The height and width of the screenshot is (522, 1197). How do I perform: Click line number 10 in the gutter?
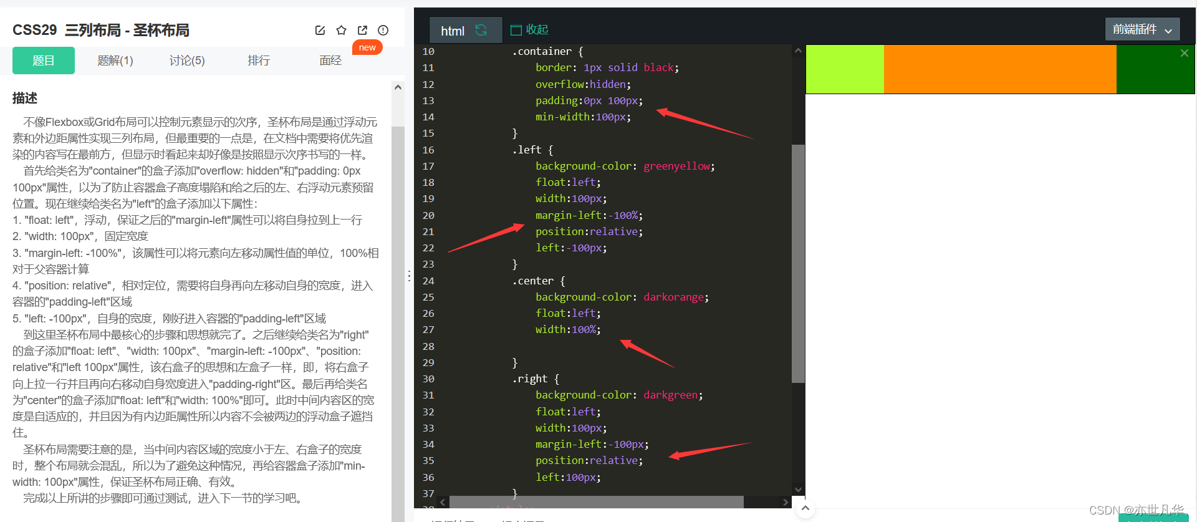(x=428, y=51)
